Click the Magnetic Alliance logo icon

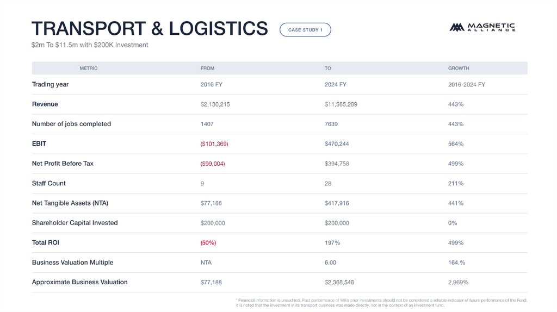[456, 27]
